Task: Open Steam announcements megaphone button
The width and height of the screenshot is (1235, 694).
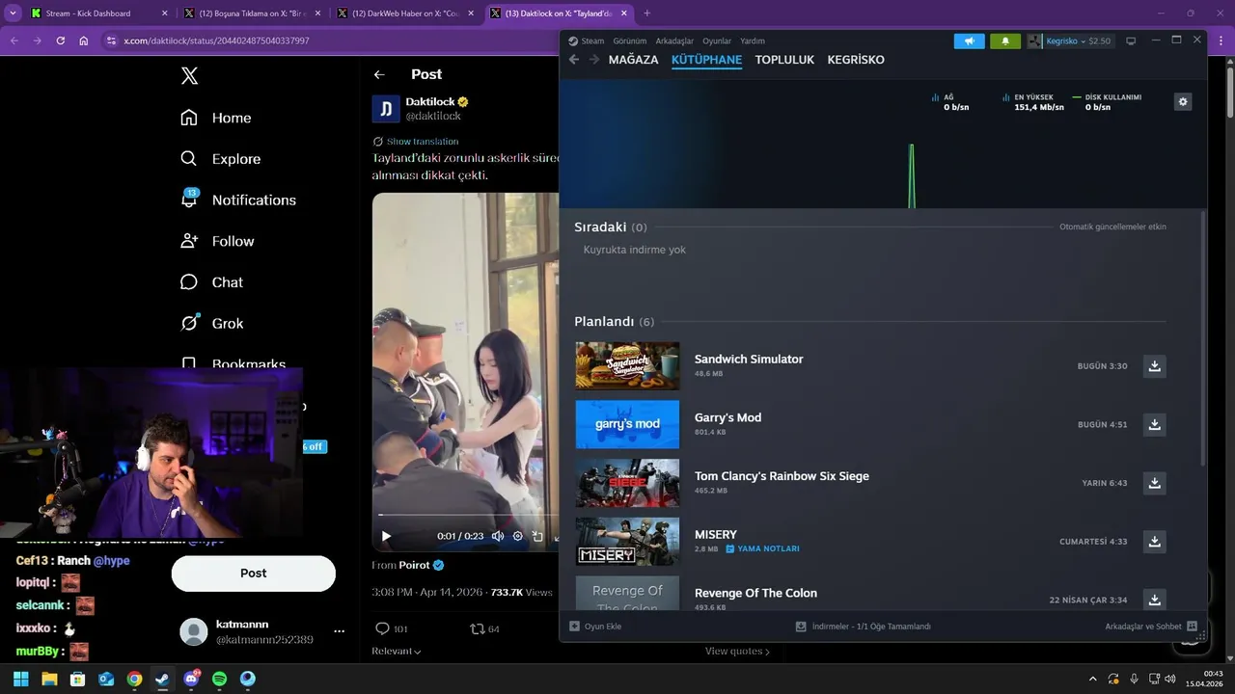Action: 970,41
